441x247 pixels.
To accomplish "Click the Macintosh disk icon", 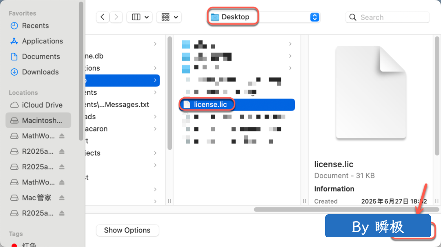I will [x=14, y=121].
